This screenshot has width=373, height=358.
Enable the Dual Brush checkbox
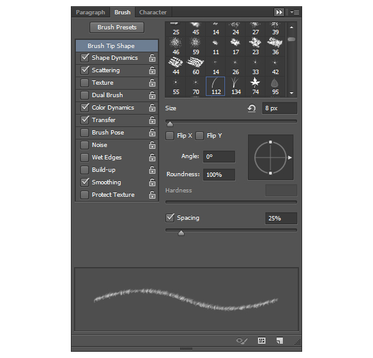click(x=84, y=95)
